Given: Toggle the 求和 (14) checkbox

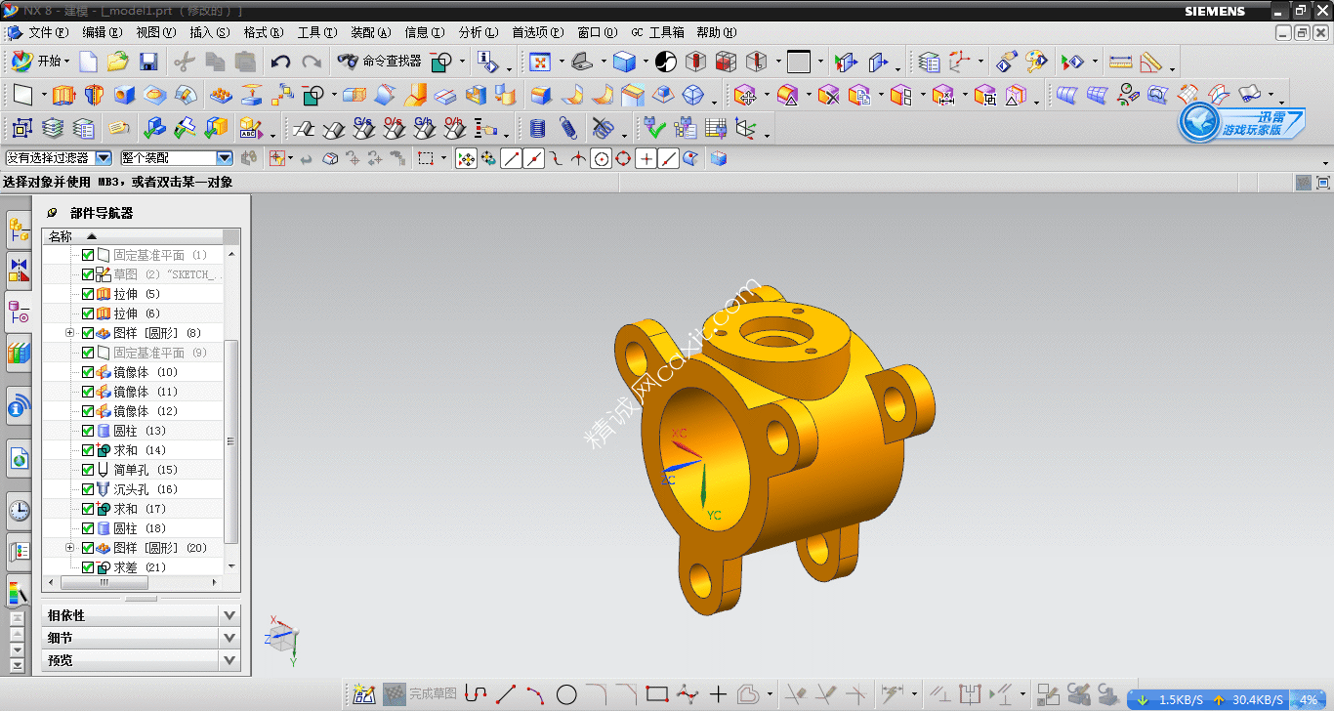Looking at the screenshot, I should 88,450.
